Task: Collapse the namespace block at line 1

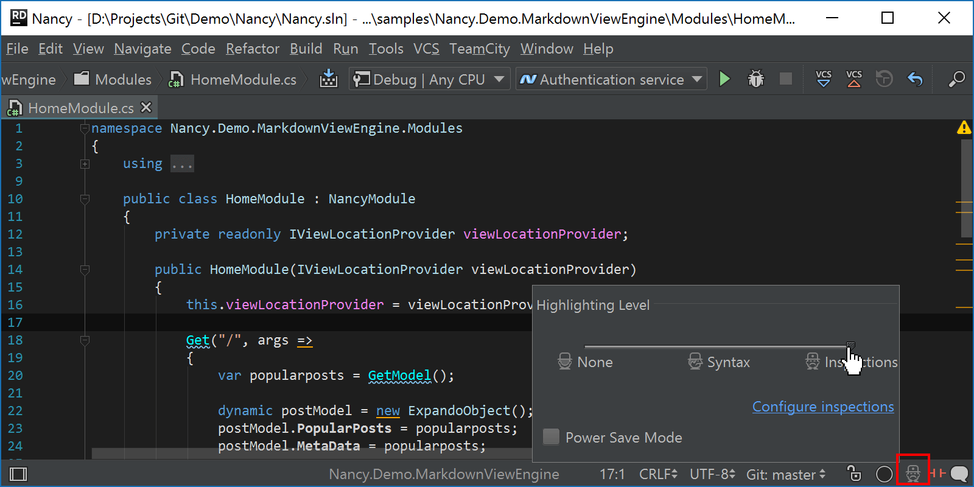Action: [85, 128]
